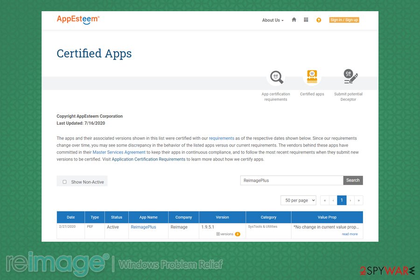
Task: Go to next page of results
Action: pyautogui.click(x=350, y=200)
